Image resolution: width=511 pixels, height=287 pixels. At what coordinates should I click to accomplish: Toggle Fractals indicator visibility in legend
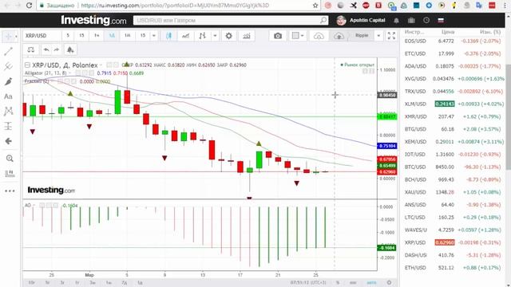point(61,81)
